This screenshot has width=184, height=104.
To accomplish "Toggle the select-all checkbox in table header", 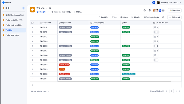I will 32,23.
